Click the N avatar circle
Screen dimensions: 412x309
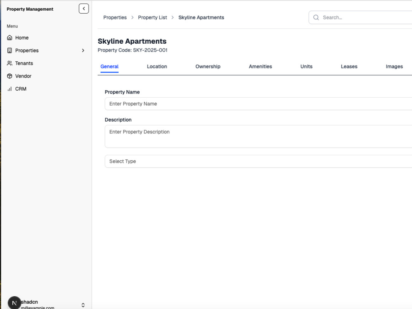pyautogui.click(x=14, y=303)
